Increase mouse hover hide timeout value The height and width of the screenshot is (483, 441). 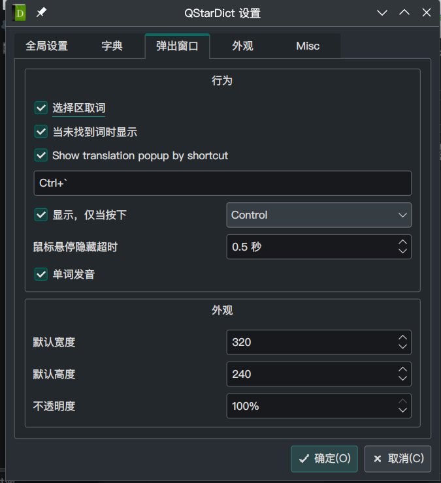tap(402, 242)
